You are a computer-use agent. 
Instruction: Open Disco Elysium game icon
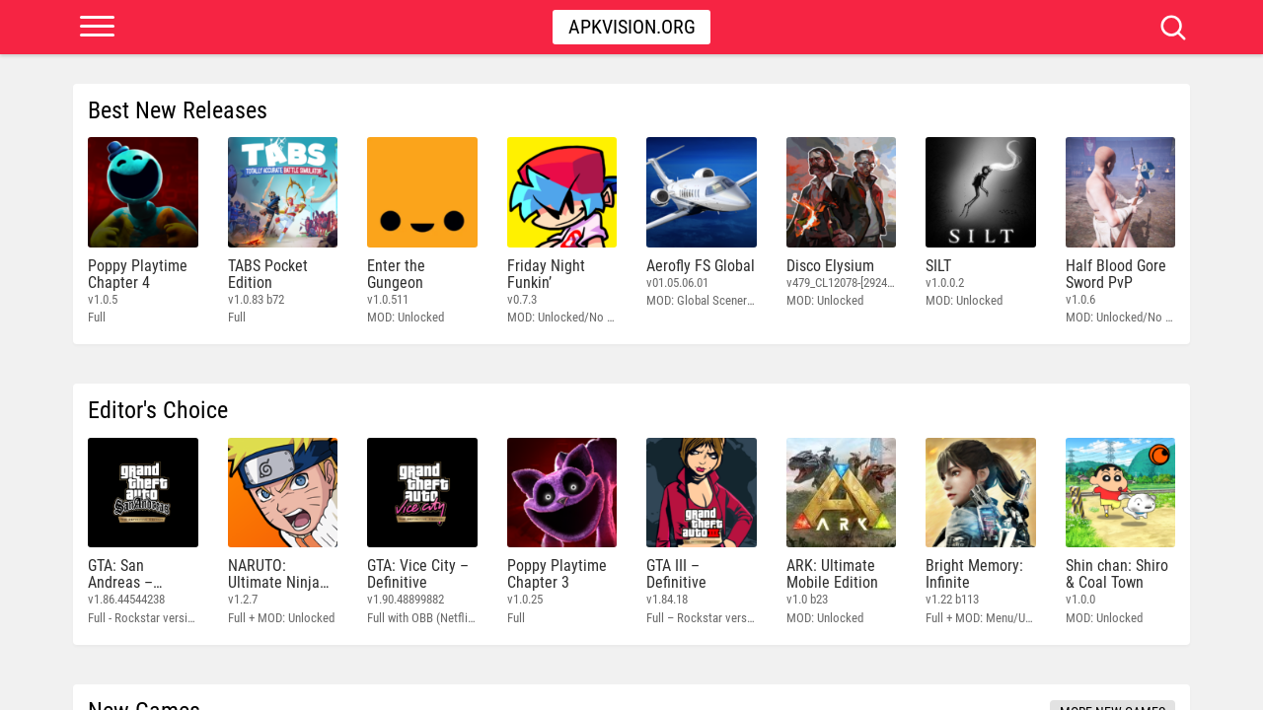(841, 192)
